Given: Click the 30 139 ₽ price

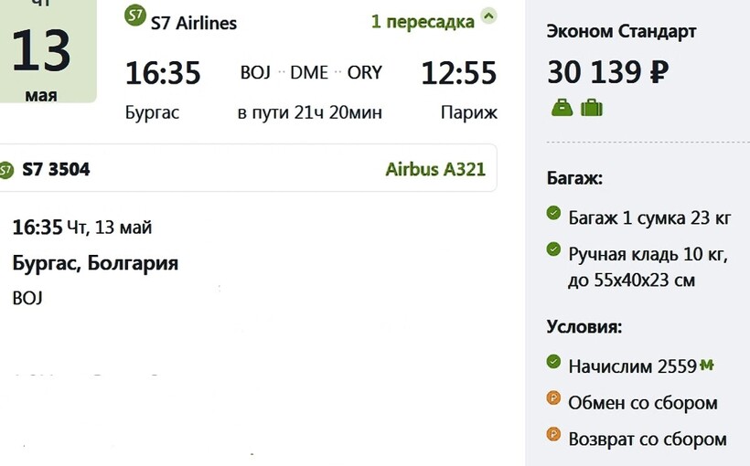Looking at the screenshot, I should point(607,71).
